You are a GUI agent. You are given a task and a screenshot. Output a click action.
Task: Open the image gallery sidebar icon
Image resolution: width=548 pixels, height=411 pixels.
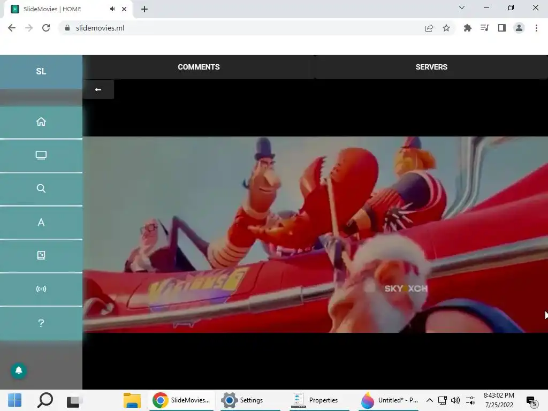pyautogui.click(x=41, y=255)
